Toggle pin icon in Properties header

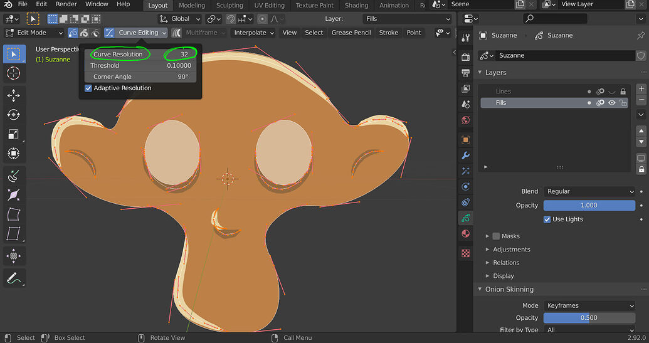tap(641, 36)
